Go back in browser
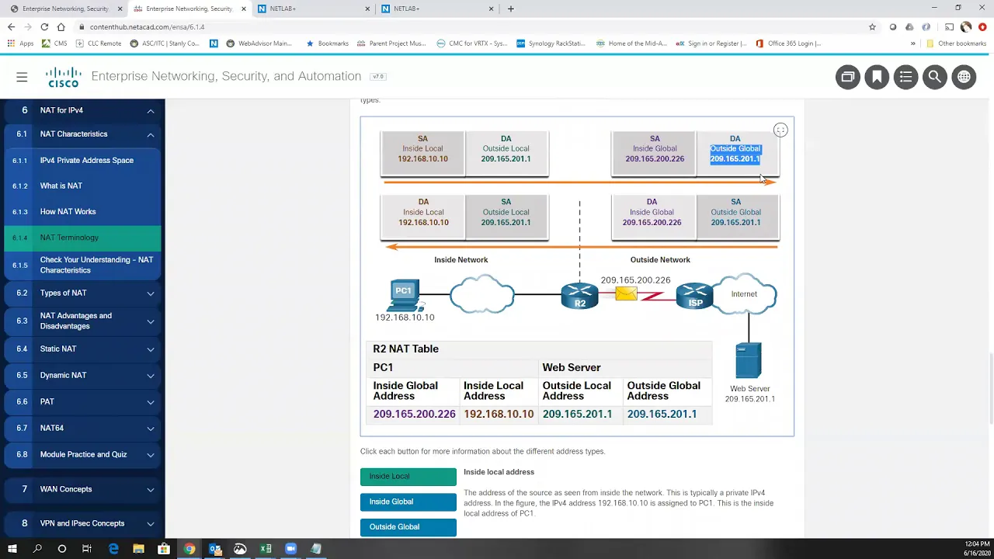 click(11, 27)
